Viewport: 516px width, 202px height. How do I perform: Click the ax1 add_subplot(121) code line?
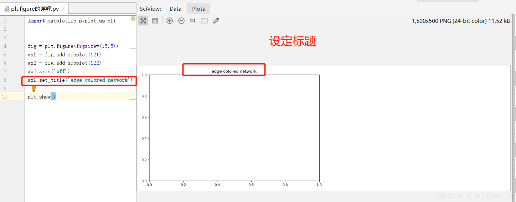click(x=64, y=55)
